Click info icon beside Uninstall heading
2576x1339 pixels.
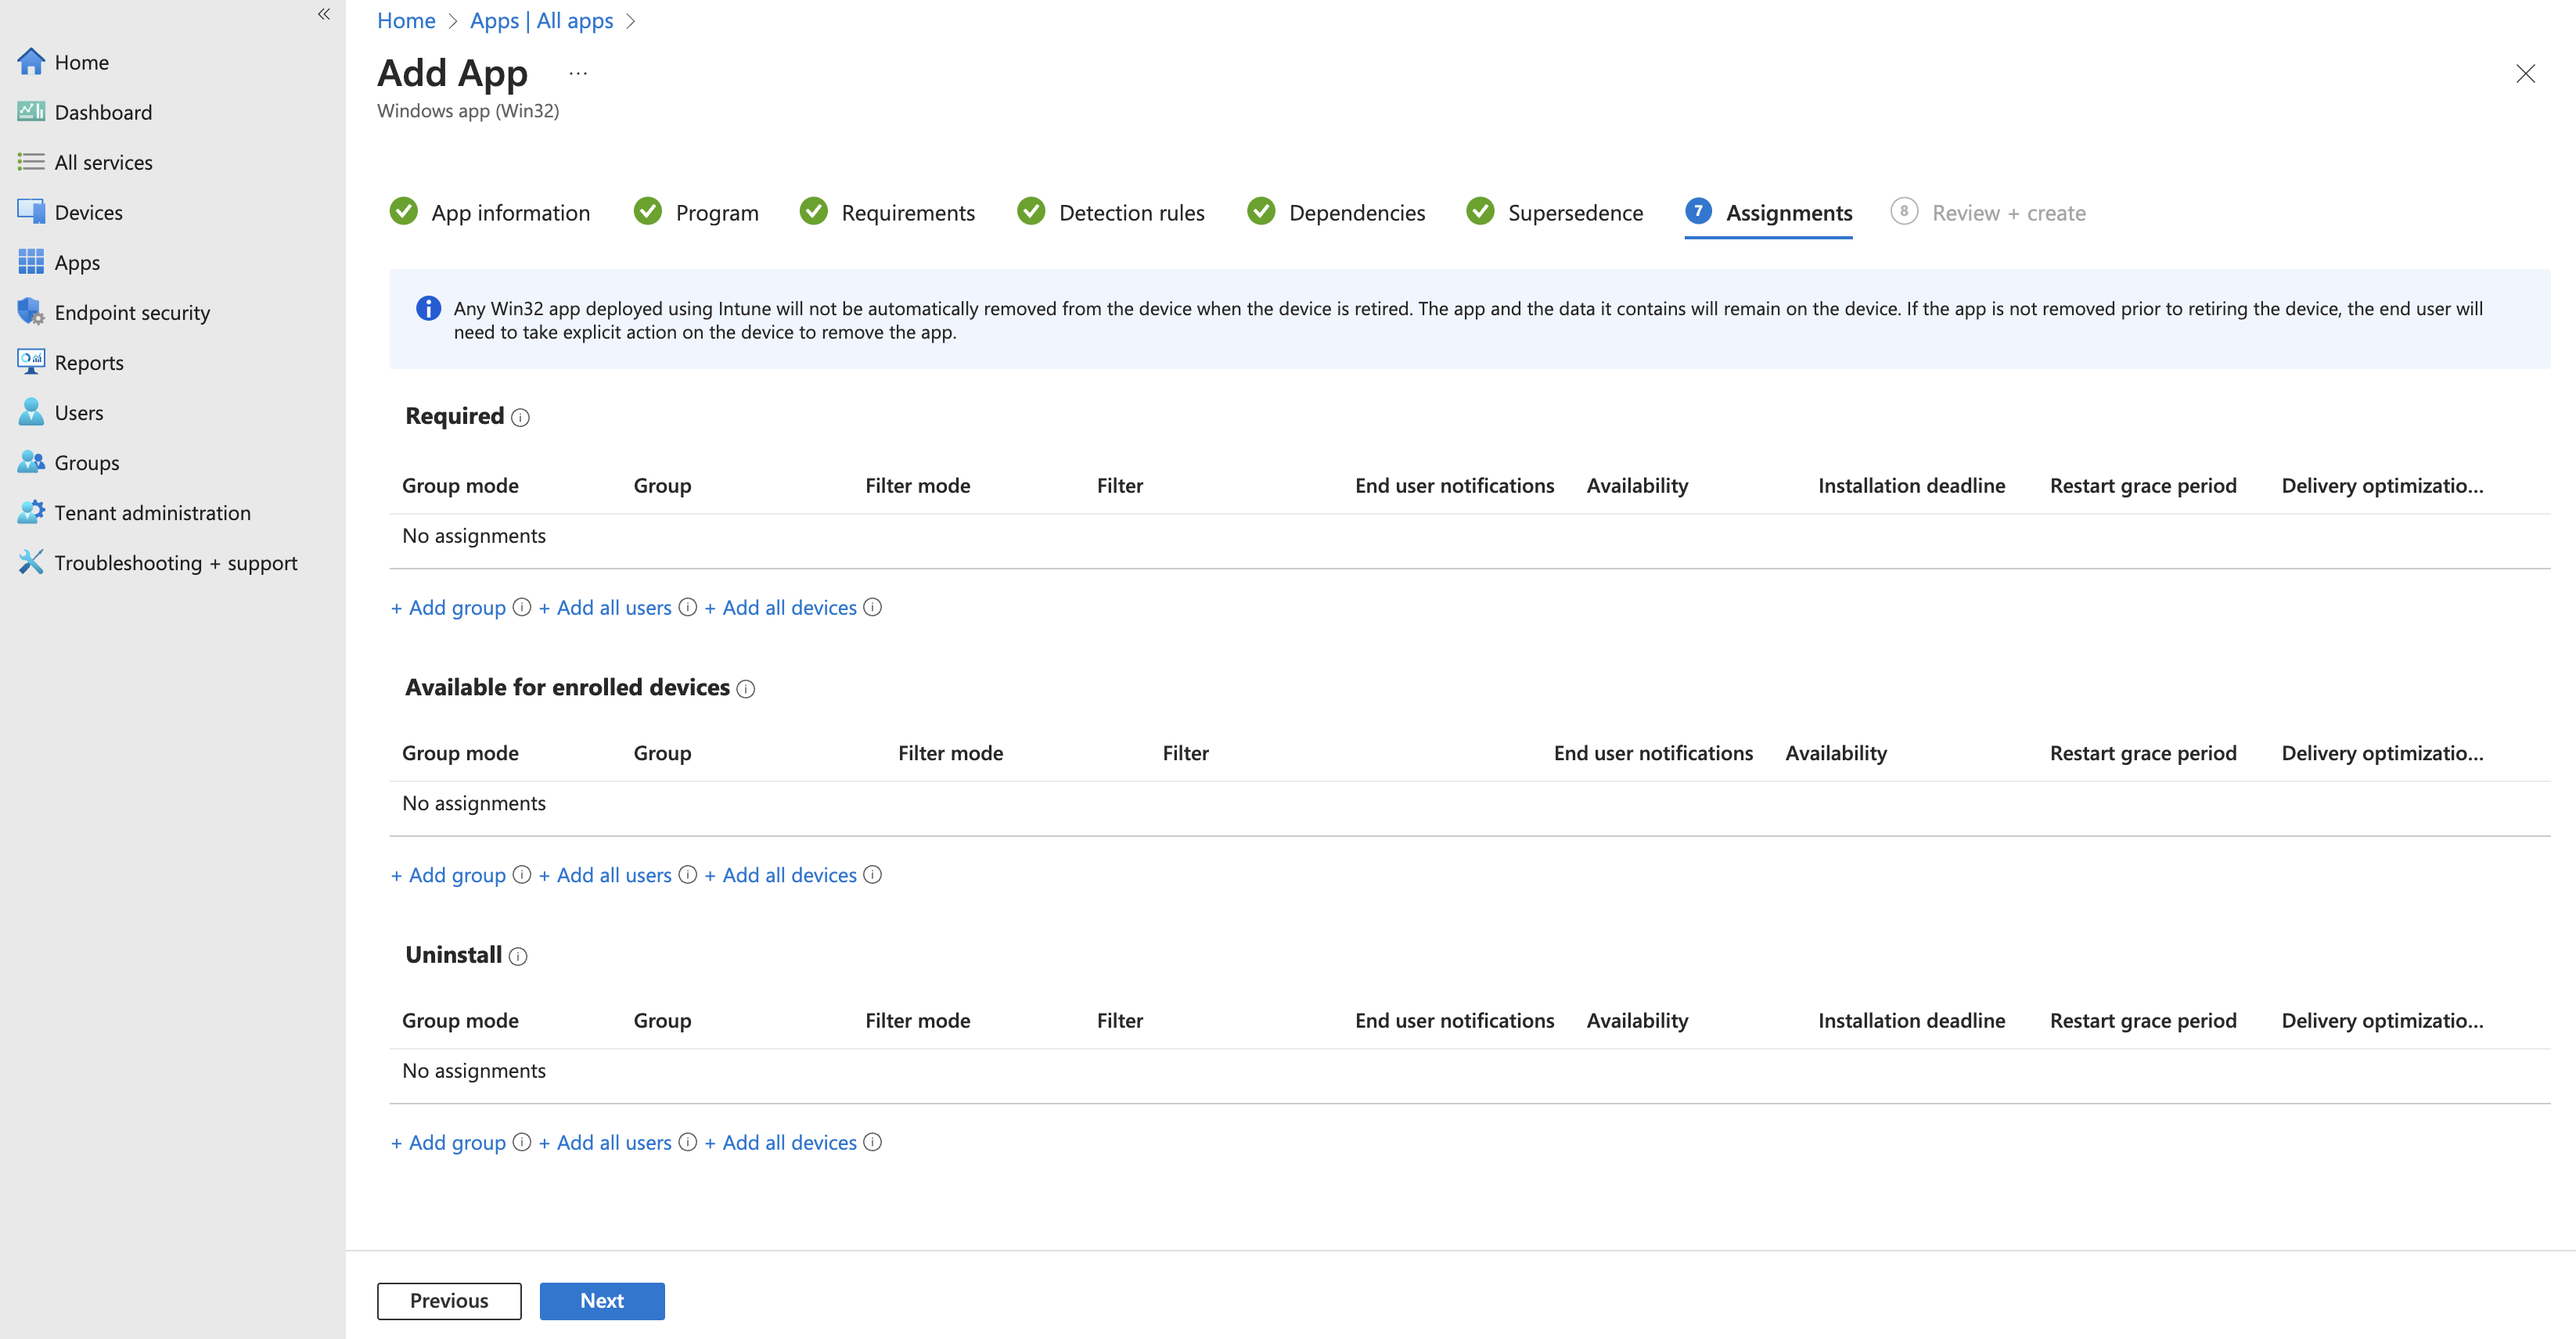tap(518, 957)
